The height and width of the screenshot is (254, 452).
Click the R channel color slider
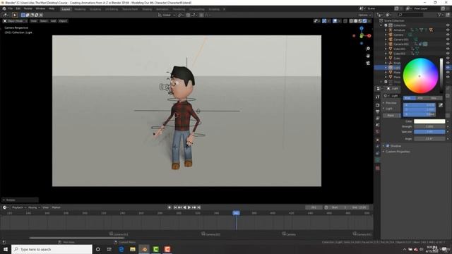[x=419, y=105]
